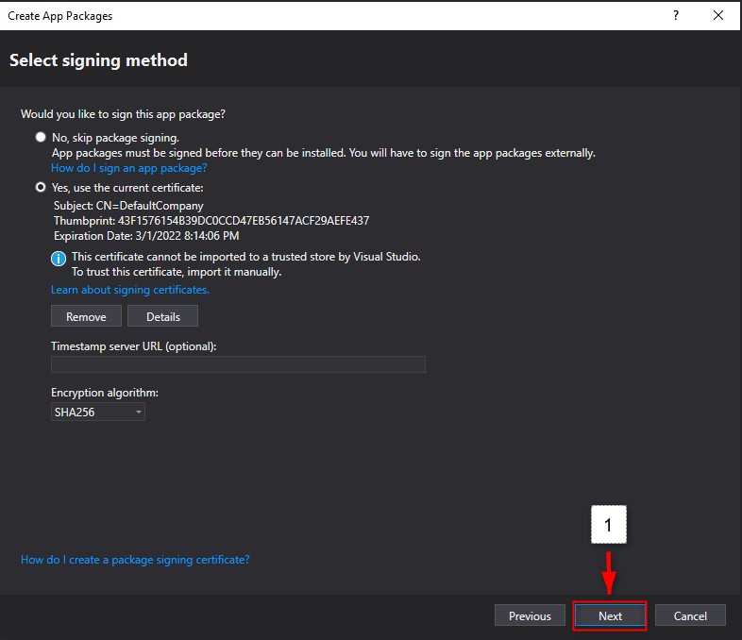Open help using the question mark icon
Screen dimensions: 742x640
tap(676, 15)
